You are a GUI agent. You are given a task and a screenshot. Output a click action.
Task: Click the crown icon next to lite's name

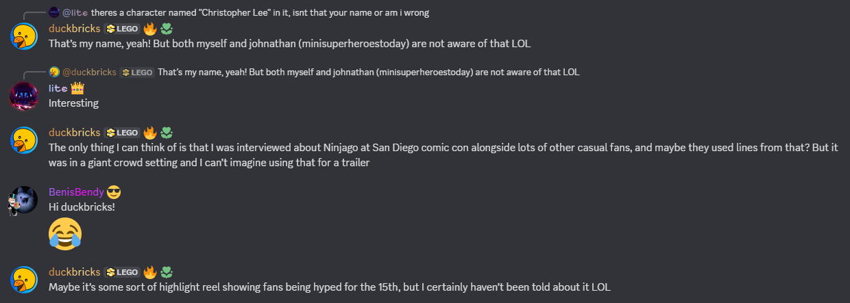coord(77,88)
